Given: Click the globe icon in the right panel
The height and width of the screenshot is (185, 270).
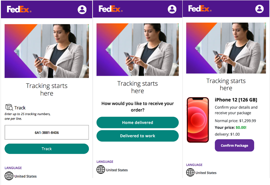Looking at the screenshot, I should [x=190, y=172].
